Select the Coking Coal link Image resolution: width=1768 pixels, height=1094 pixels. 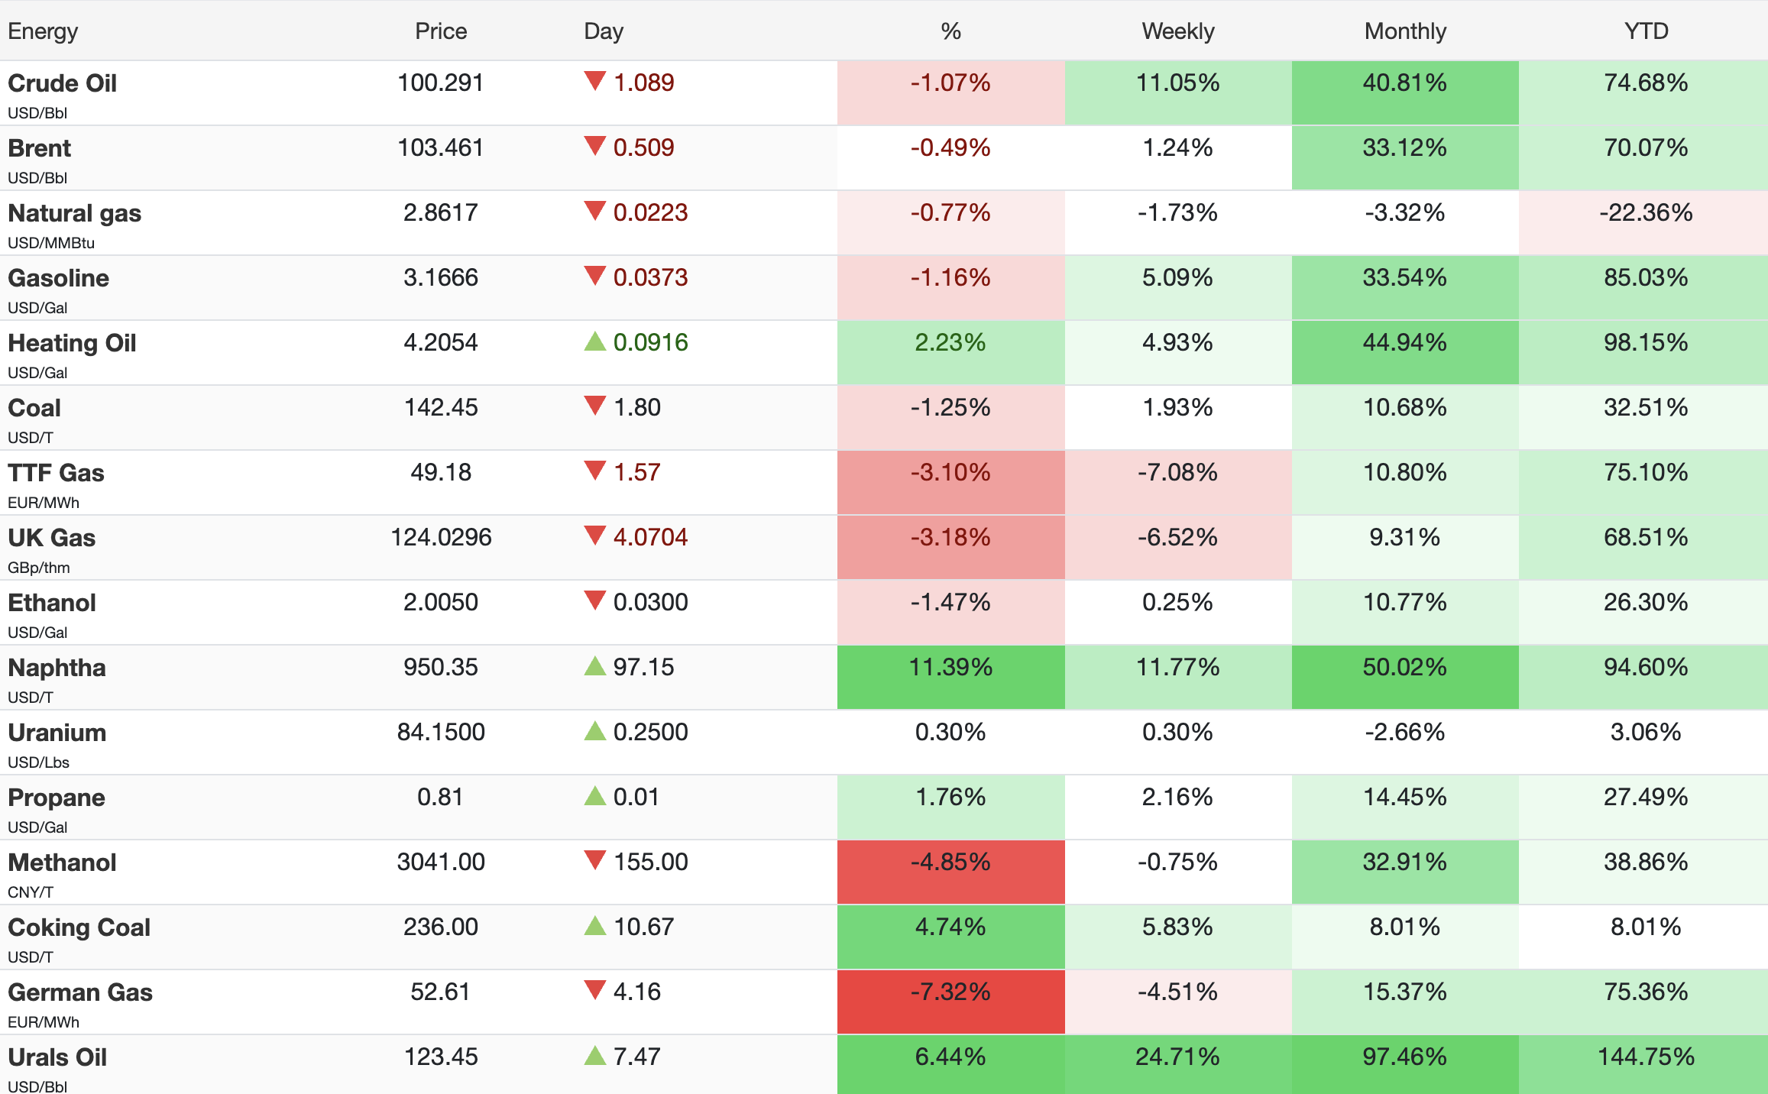tap(79, 927)
